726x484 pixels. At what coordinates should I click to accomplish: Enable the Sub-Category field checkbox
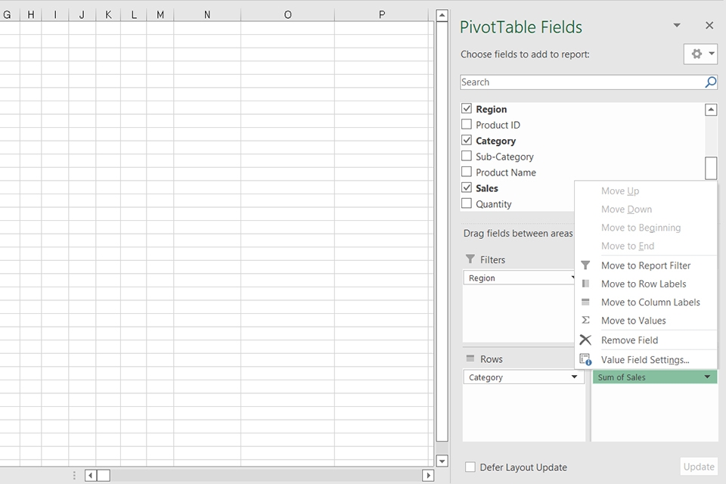(466, 156)
